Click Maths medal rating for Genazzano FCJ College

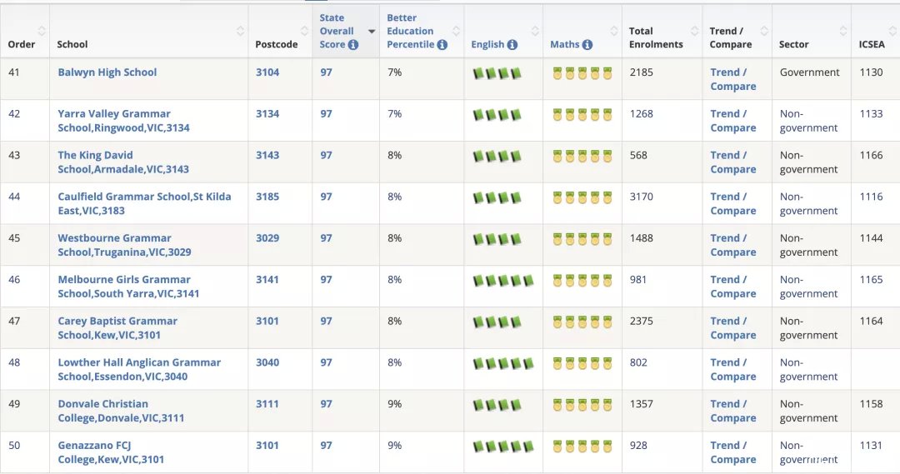click(x=582, y=446)
